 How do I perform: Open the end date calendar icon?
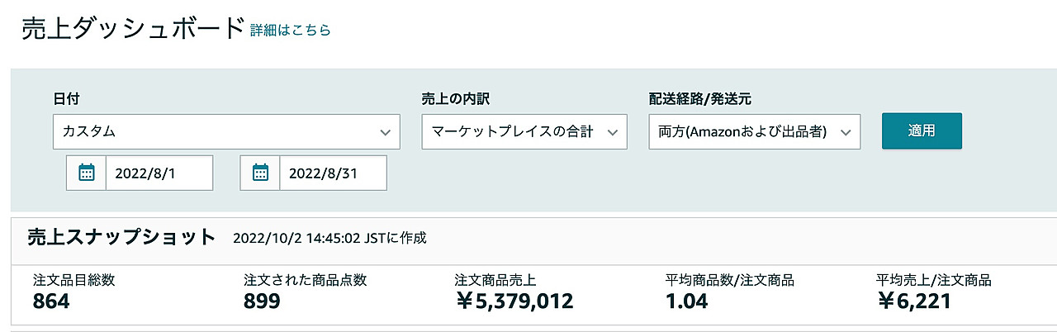[x=260, y=173]
